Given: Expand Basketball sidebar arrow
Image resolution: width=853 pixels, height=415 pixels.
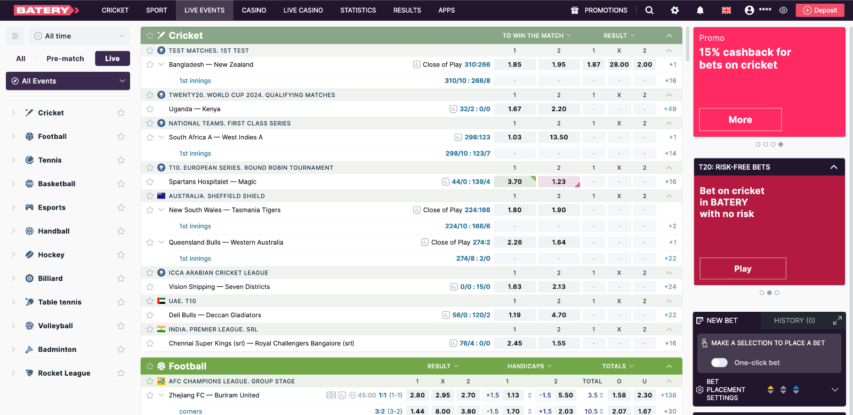Looking at the screenshot, I should [x=13, y=184].
